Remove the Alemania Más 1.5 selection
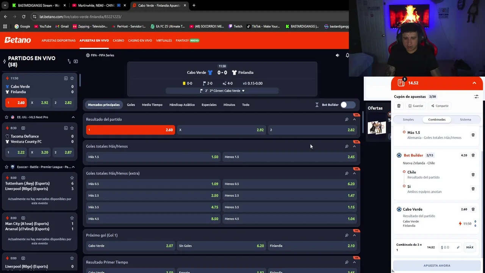The height and width of the screenshot is (273, 485). (x=473, y=135)
